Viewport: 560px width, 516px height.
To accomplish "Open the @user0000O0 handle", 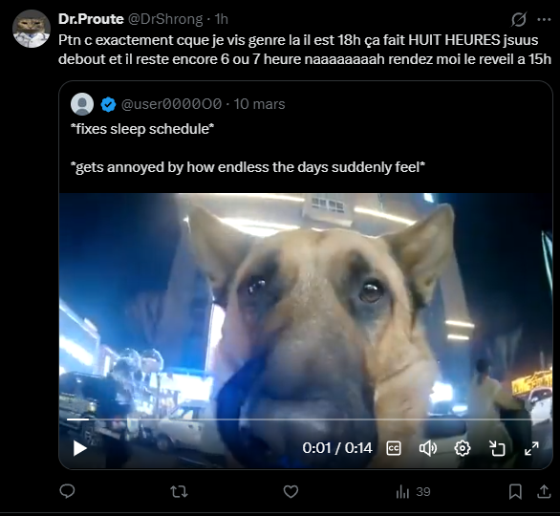I will click(171, 104).
